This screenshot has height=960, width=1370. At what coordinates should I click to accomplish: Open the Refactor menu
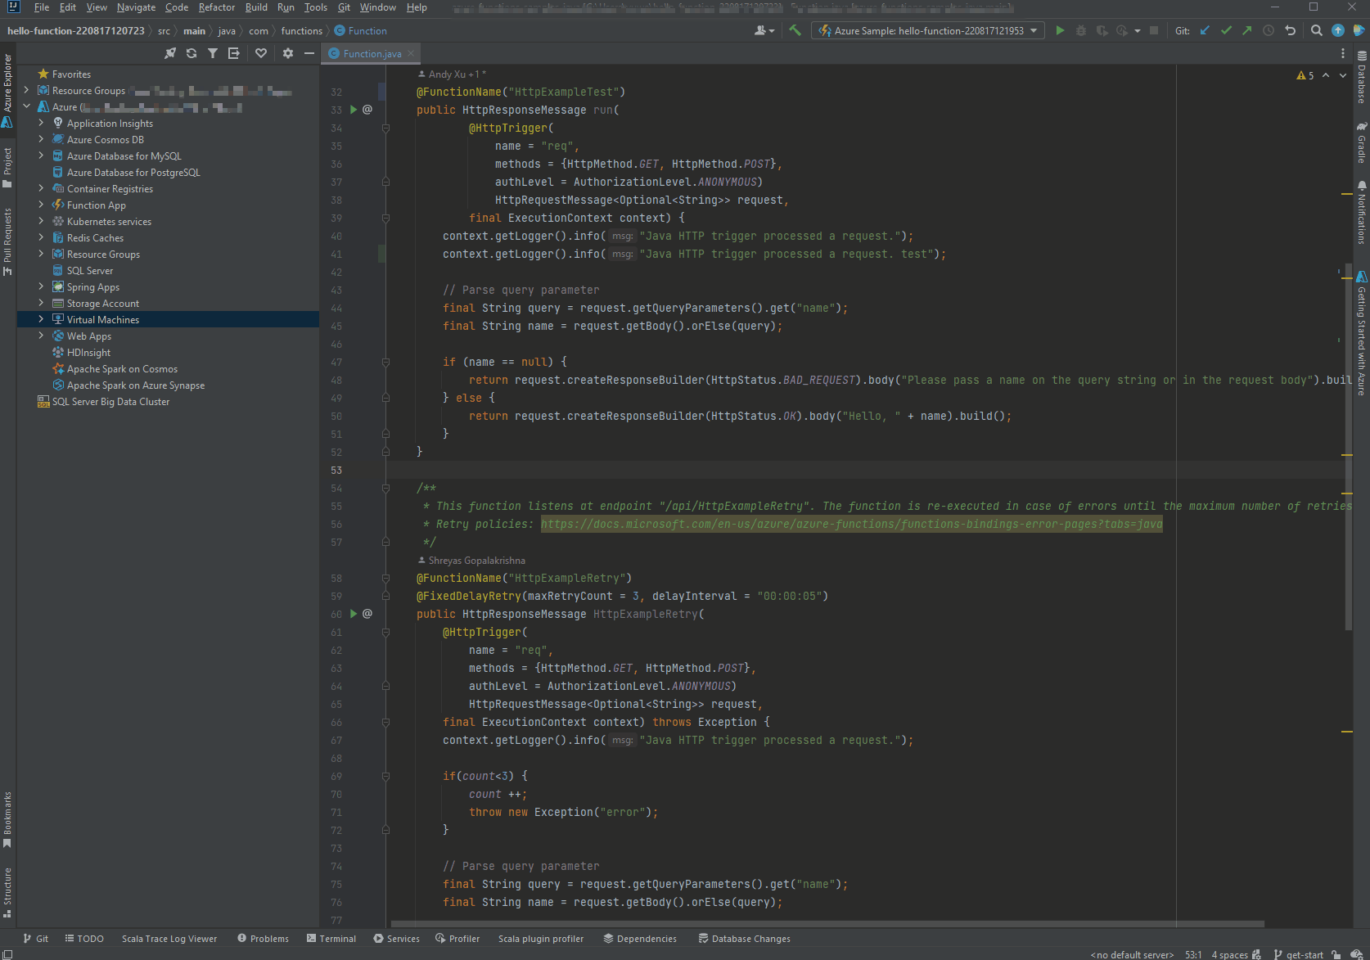216,7
